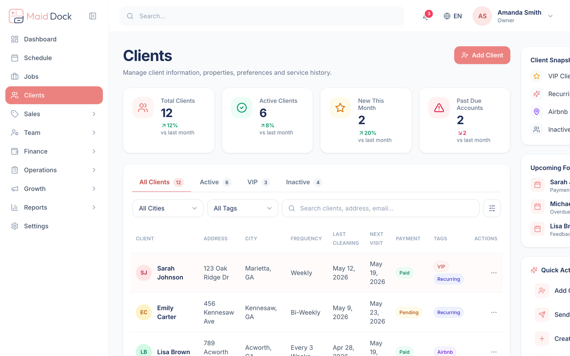Screen dimensions: 570x356
Task: Expand the Finance submenu
Action: (x=94, y=151)
